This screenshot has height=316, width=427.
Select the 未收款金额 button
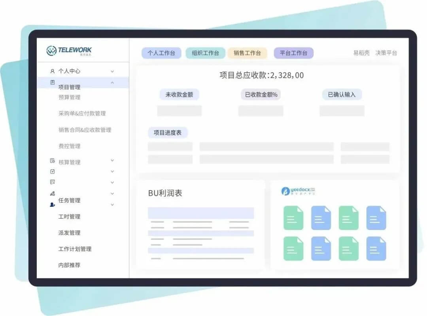179,95
